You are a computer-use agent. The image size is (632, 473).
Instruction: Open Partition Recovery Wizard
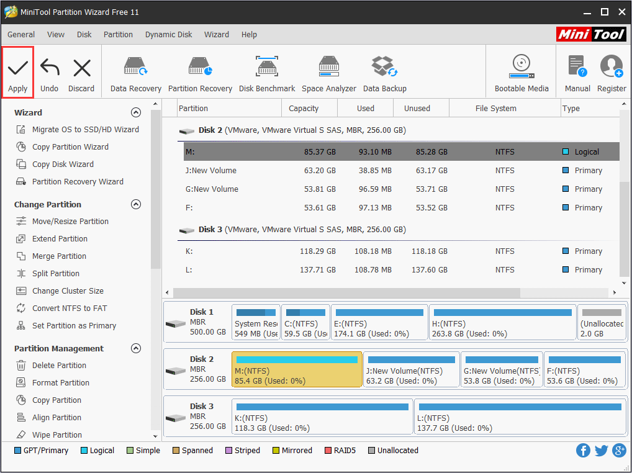point(70,181)
